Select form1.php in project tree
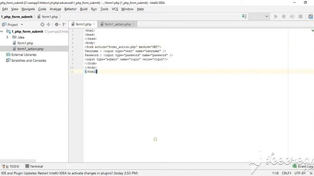 25,43
